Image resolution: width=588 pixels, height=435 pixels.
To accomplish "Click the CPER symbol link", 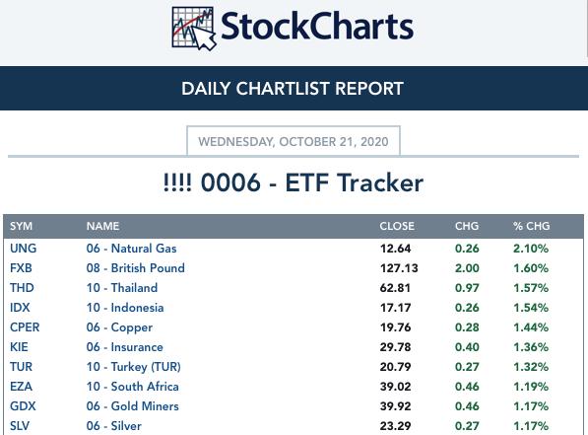I will tap(25, 327).
